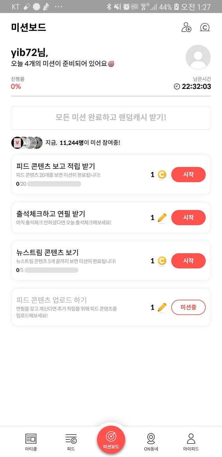This screenshot has height=457, width=222.
Task: Start the 피드 콘텐츠 보고 적립 받기 mission
Action: pos(188,174)
